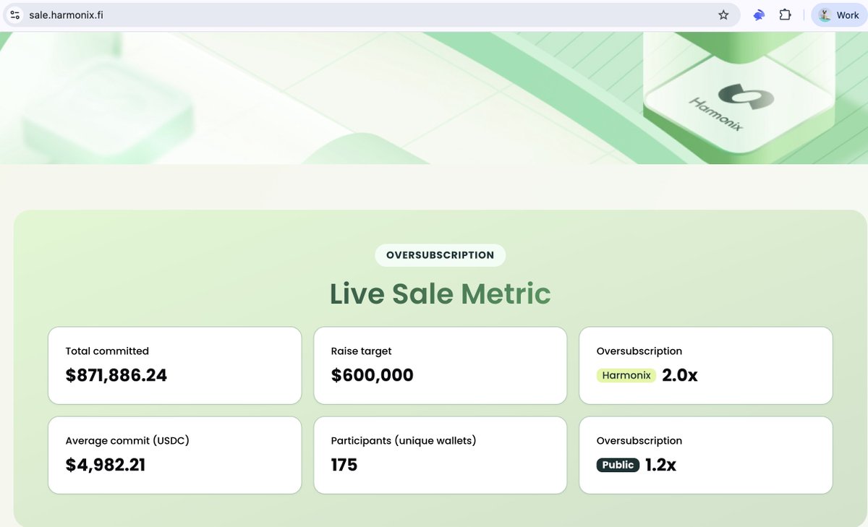Click the 175 participants value
The width and height of the screenshot is (868, 527).
344,465
